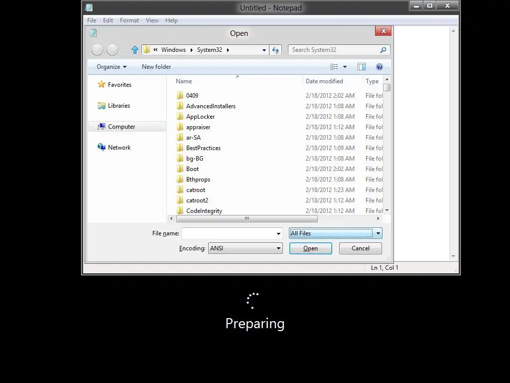The image size is (510, 383).
Task: Click the change view icon
Action: coord(334,67)
